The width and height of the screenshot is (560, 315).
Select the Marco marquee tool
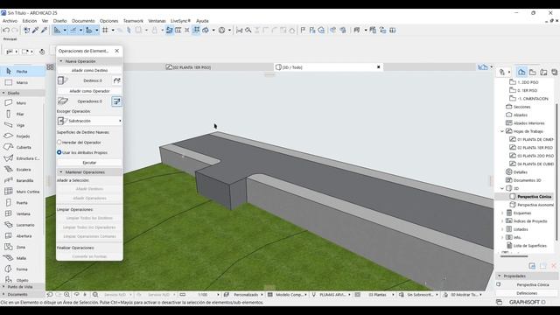[22, 82]
